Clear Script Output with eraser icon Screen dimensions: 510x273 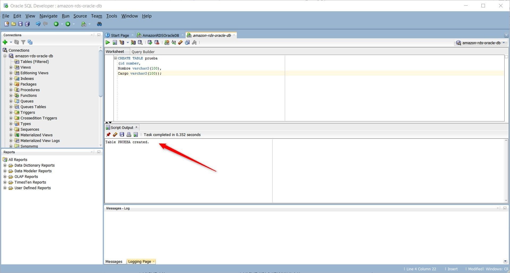pyautogui.click(x=115, y=135)
